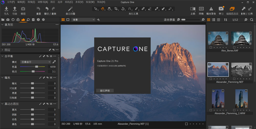This screenshot has height=129, width=256.
Task: Select the black-and-white mountain thumbnail
Action: [x=242, y=69]
